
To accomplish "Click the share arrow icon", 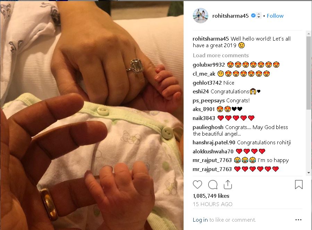I will 228,185.
